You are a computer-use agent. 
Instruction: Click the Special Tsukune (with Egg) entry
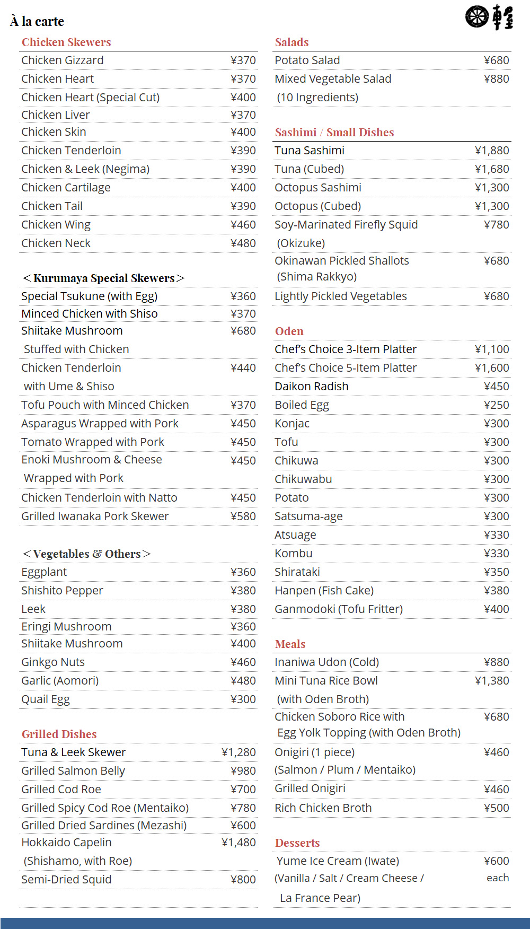[x=138, y=296]
